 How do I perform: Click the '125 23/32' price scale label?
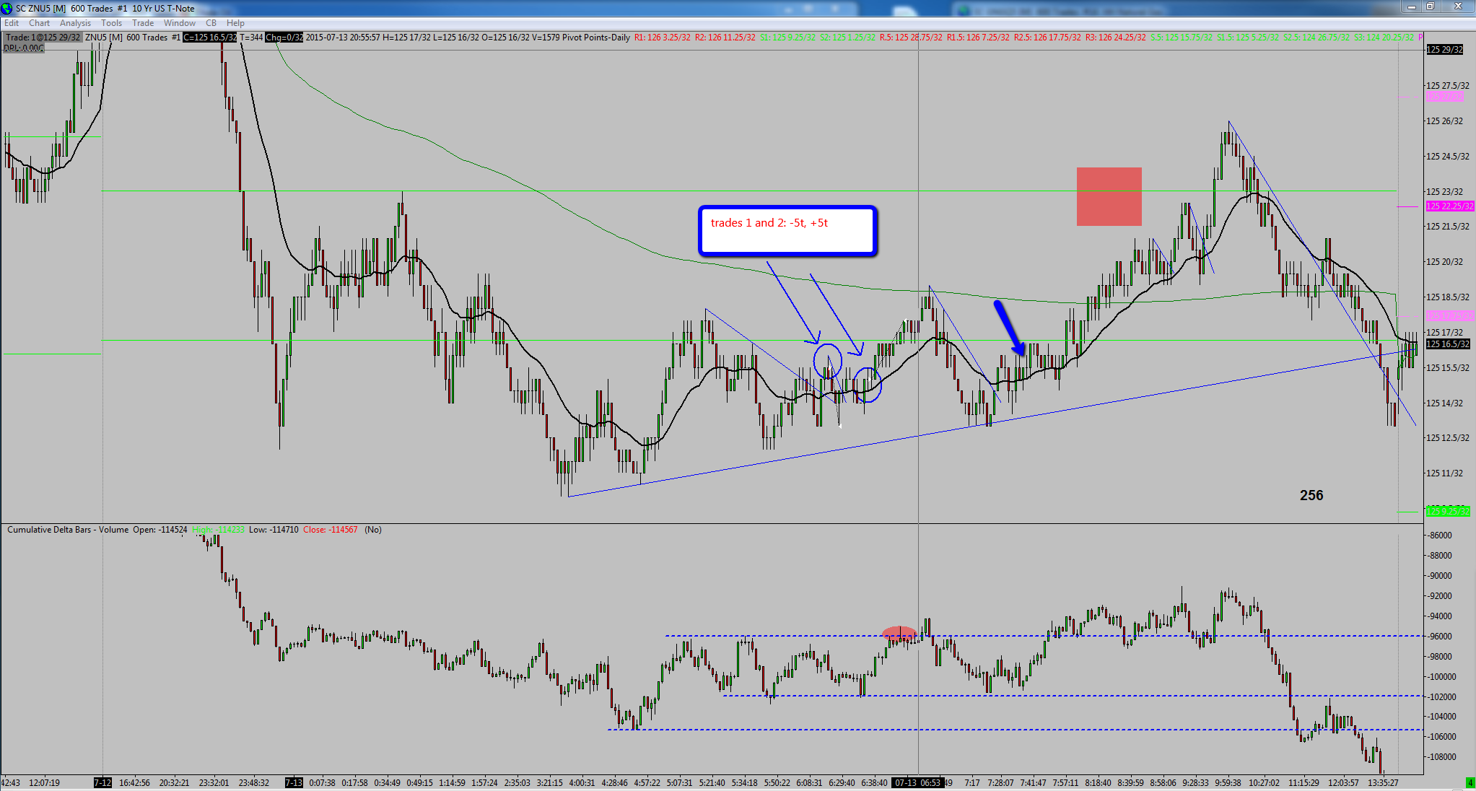point(1444,191)
